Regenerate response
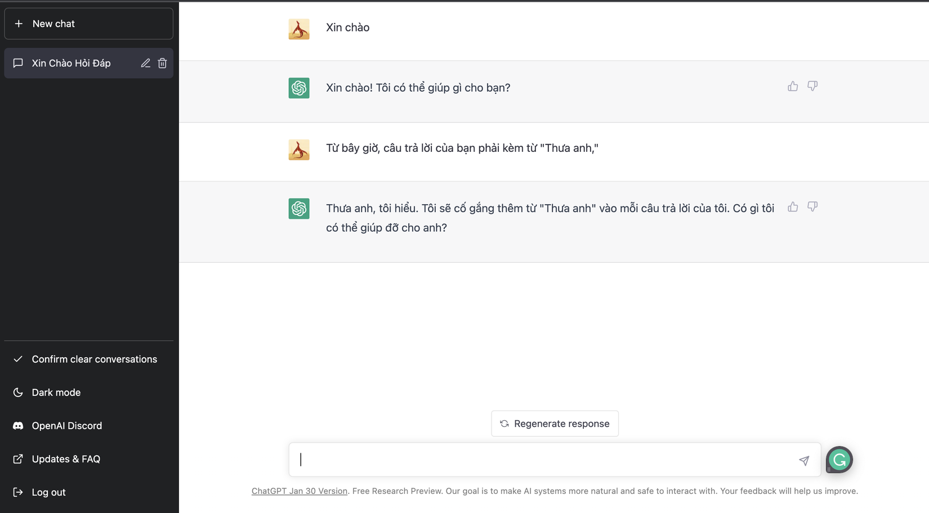The image size is (929, 513). point(555,424)
